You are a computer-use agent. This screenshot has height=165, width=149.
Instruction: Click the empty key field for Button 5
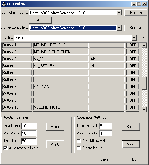[x=61, y=73]
